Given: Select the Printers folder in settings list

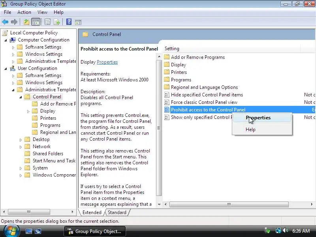Looking at the screenshot, I should tap(179, 72).
